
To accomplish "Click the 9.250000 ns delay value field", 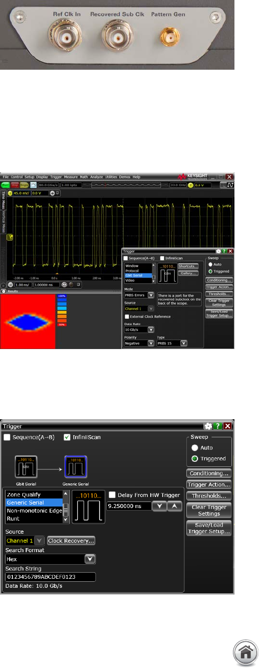I will (129, 507).
